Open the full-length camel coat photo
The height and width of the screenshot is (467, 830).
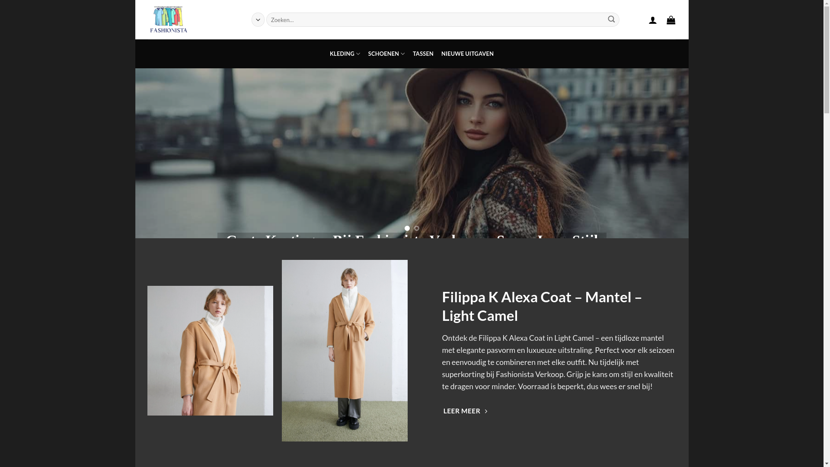point(345,351)
